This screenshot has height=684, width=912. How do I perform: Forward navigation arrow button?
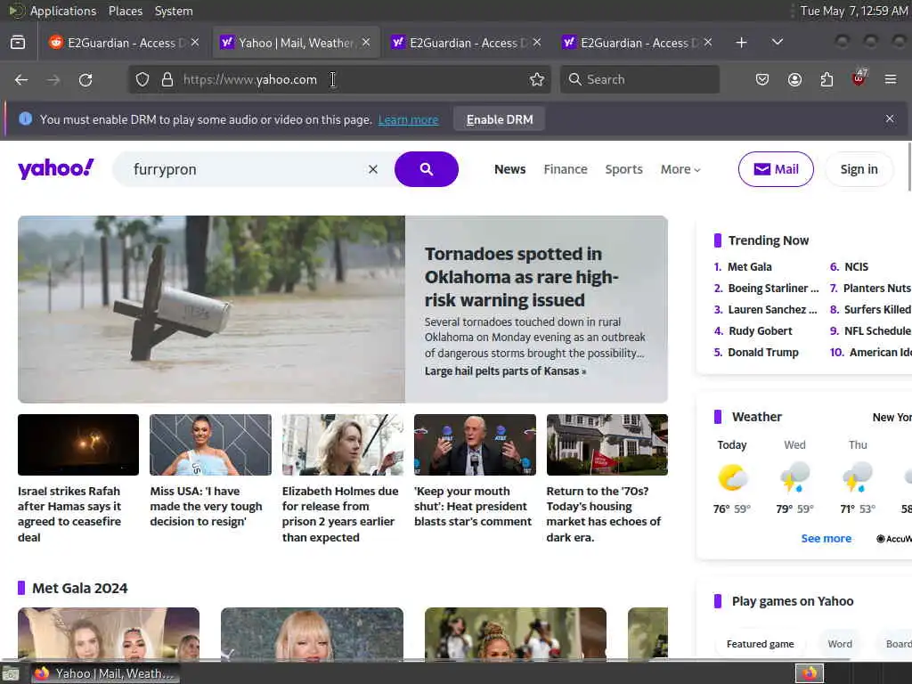53,79
